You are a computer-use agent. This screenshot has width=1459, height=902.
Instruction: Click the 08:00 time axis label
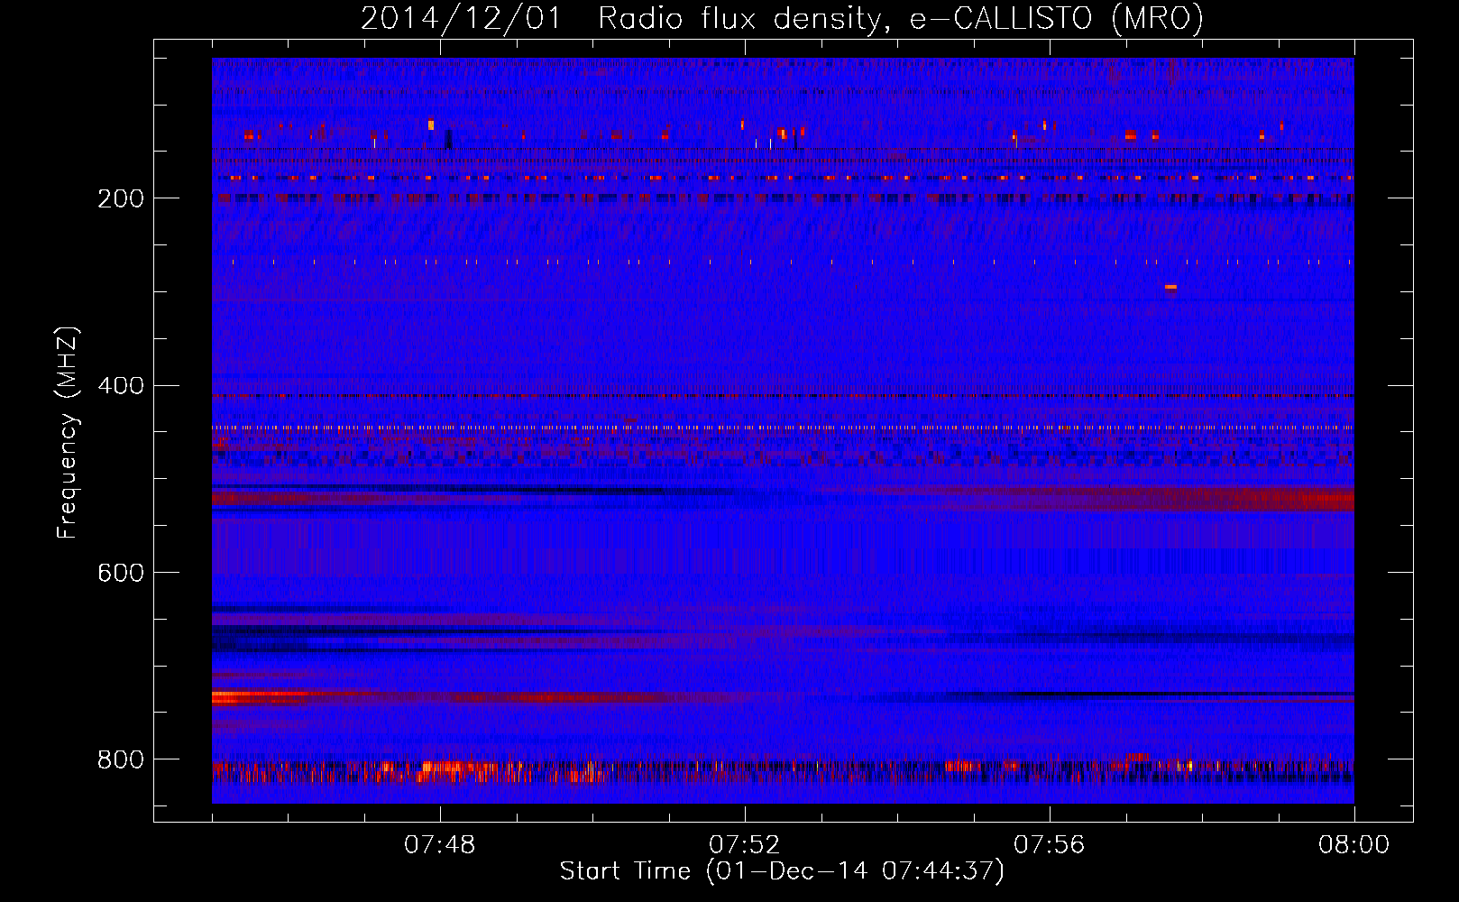click(1353, 845)
